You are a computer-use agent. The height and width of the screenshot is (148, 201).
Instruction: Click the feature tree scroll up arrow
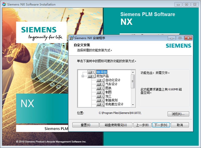click(133, 72)
